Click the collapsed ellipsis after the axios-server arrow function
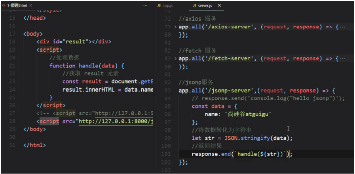 [342, 27]
